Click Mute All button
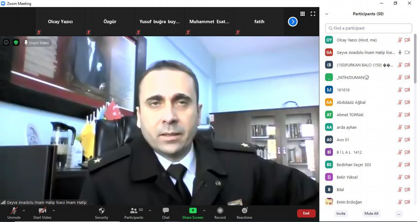 (x=372, y=214)
